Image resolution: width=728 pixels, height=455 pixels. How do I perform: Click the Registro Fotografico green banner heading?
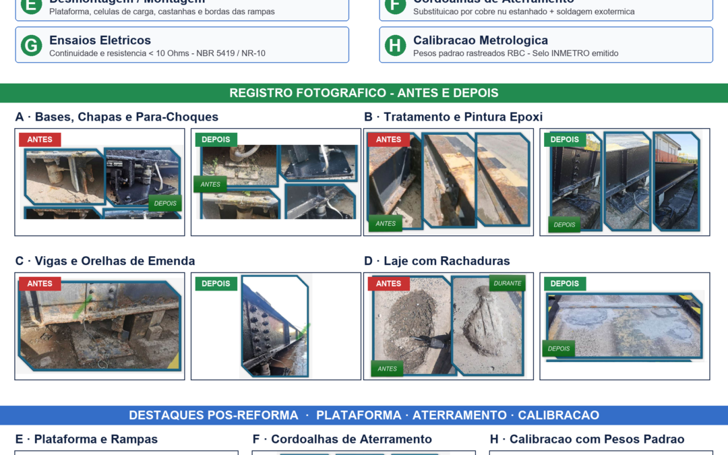pyautogui.click(x=364, y=93)
